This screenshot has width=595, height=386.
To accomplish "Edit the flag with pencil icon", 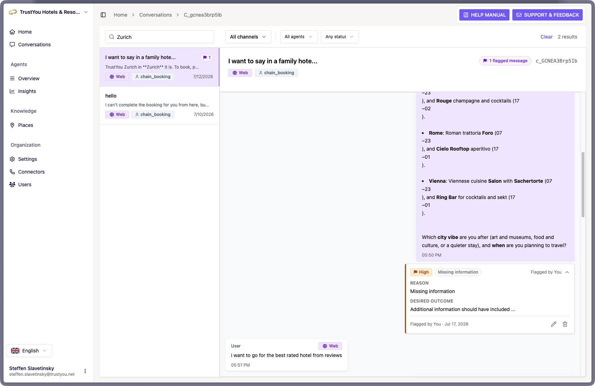I will click(554, 324).
